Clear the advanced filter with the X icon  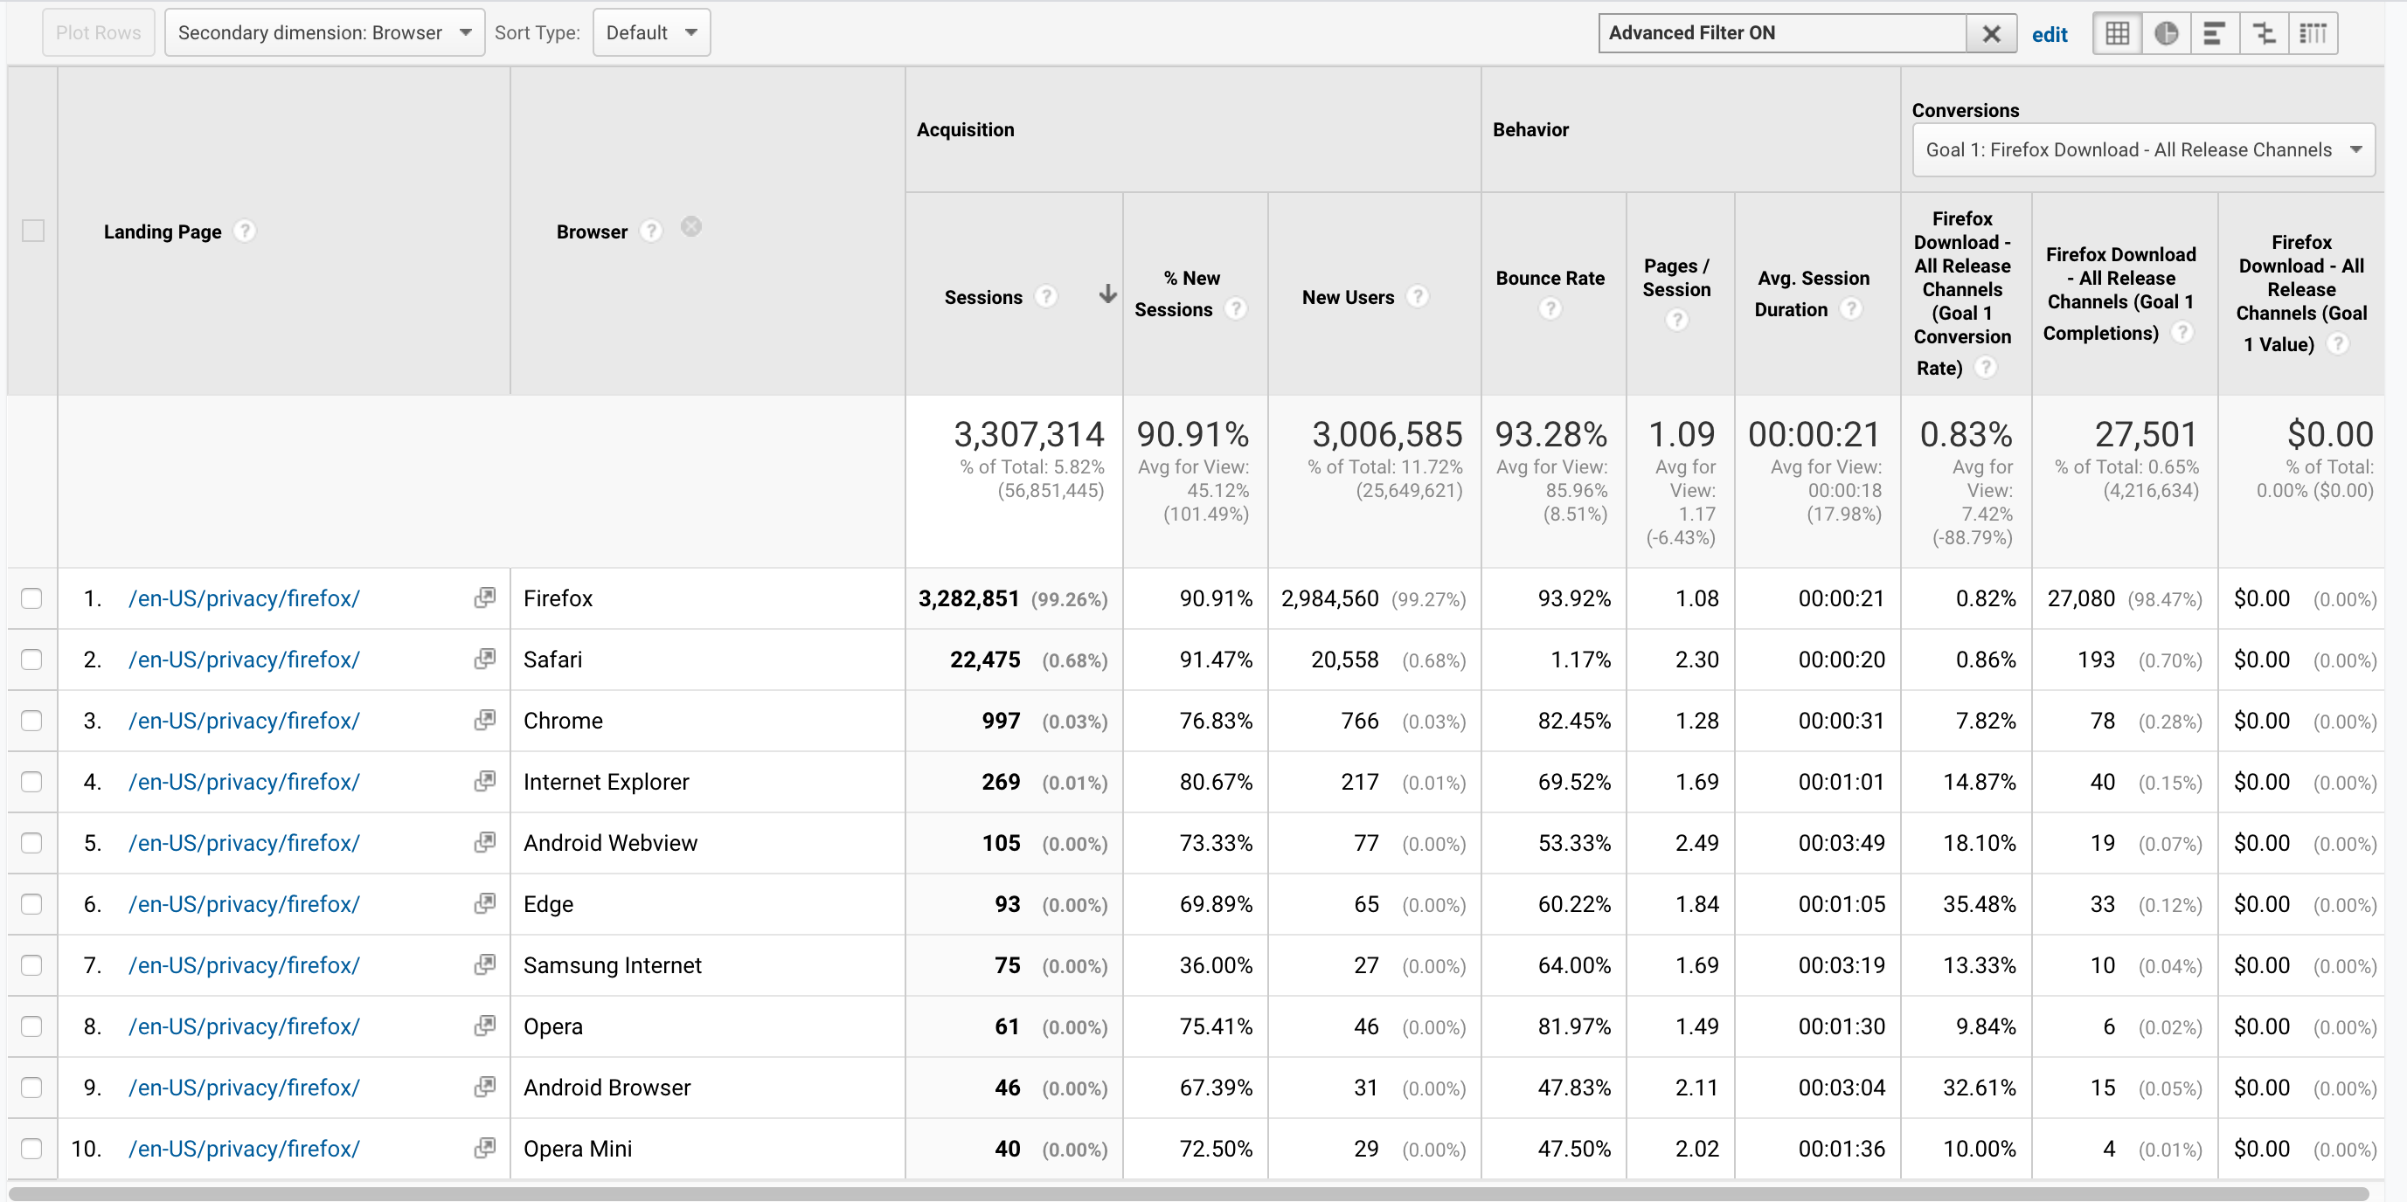pos(1991,33)
